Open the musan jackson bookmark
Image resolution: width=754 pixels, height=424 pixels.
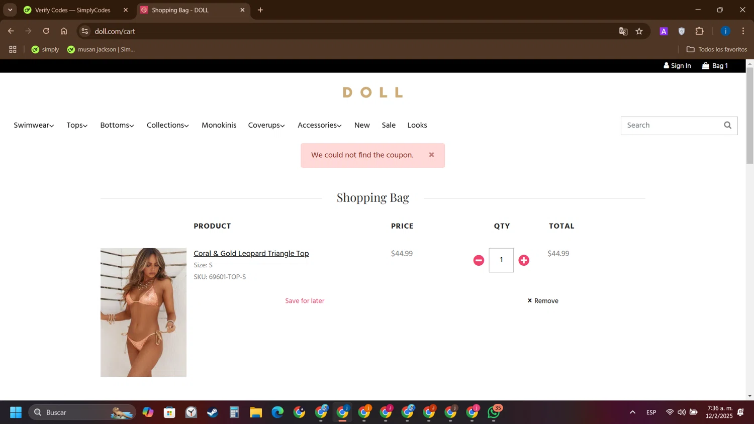[x=101, y=49]
